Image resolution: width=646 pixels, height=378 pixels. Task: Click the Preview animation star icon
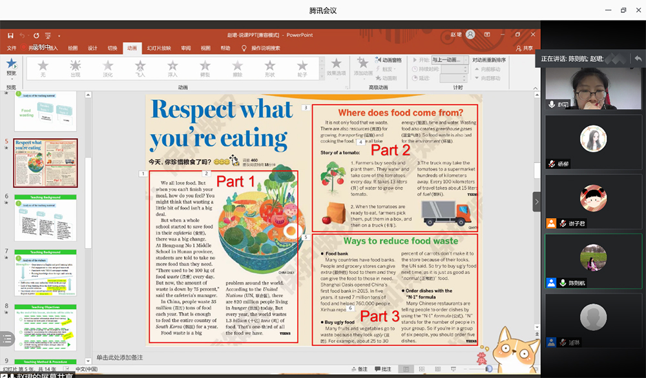(11, 65)
